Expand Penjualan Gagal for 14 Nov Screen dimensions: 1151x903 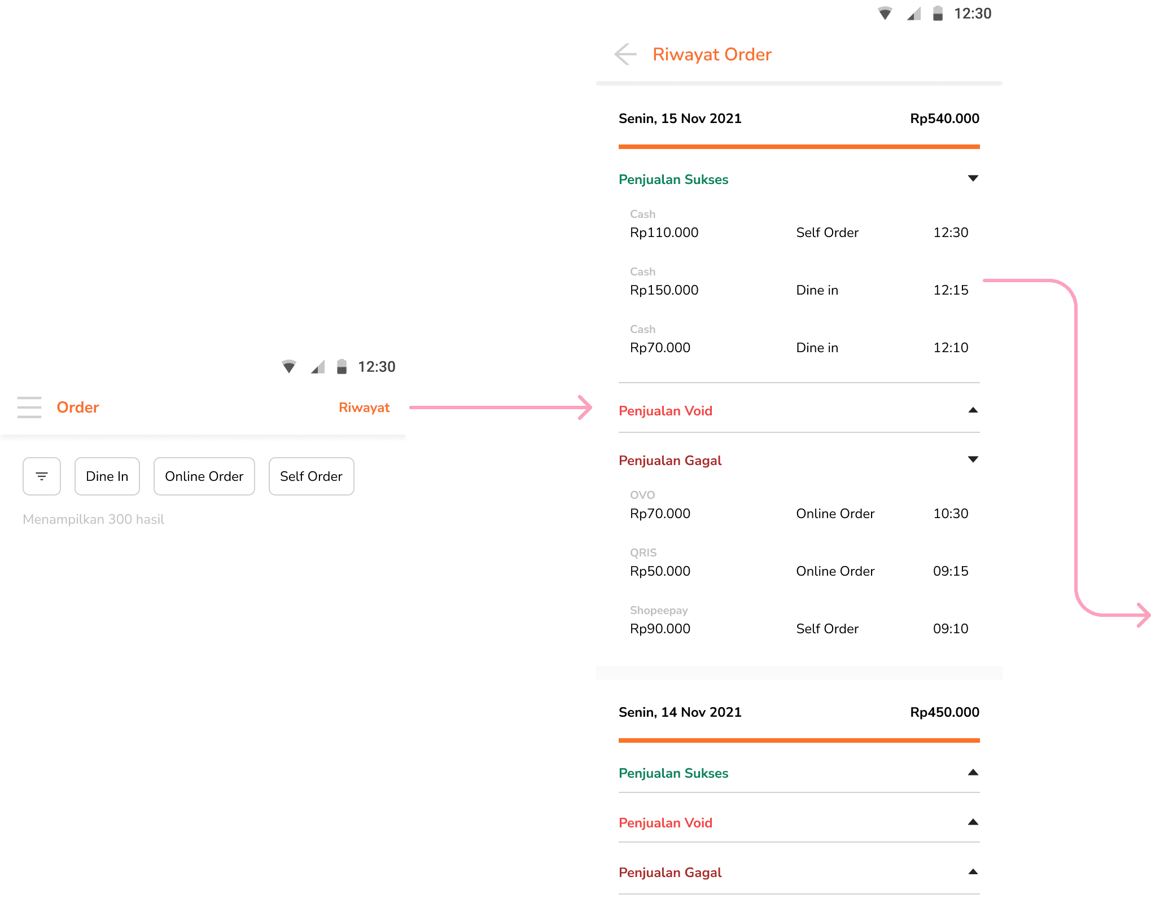[x=973, y=872]
